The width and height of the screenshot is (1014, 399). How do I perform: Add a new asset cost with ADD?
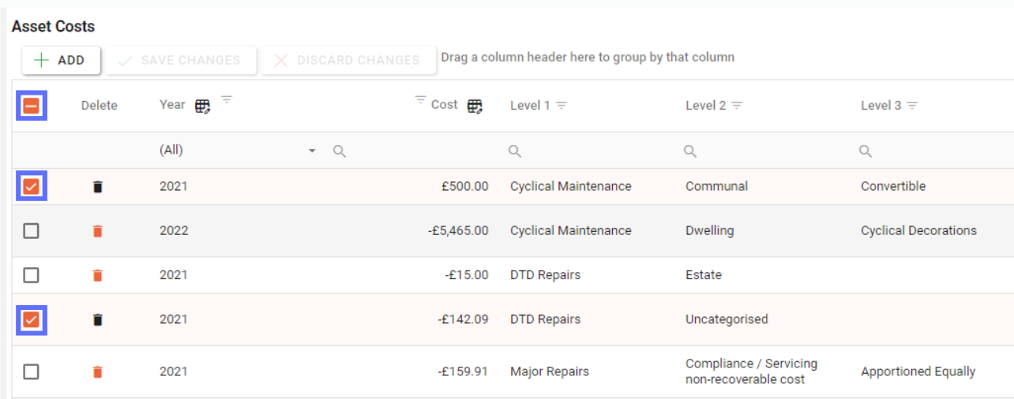click(x=61, y=60)
